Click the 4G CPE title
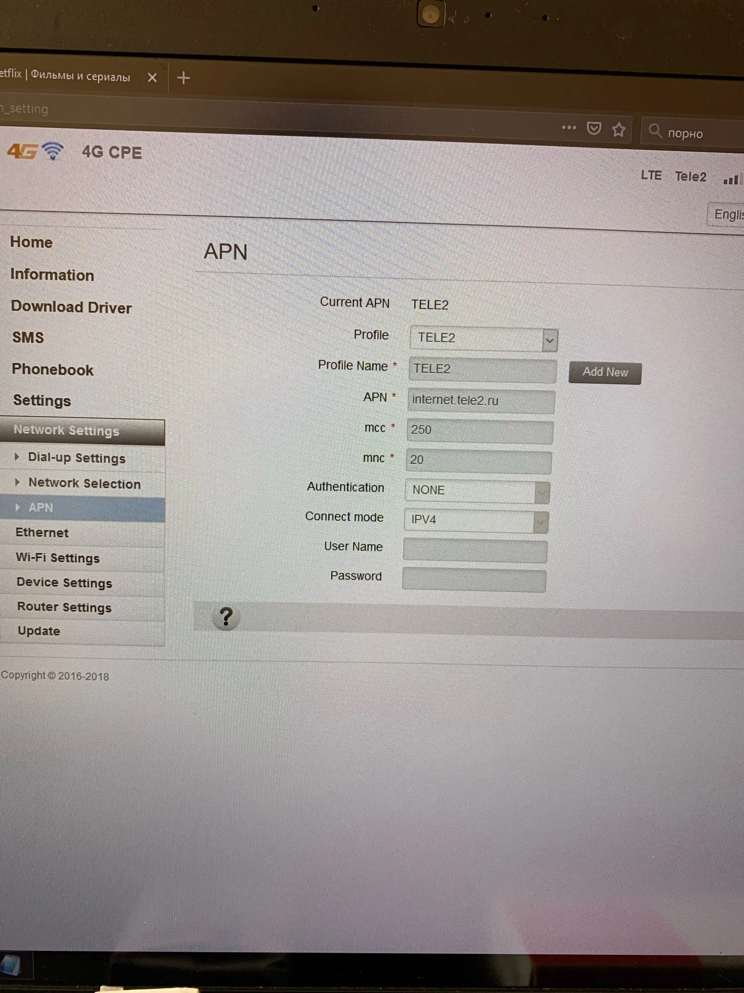This screenshot has height=993, width=744. tap(112, 152)
